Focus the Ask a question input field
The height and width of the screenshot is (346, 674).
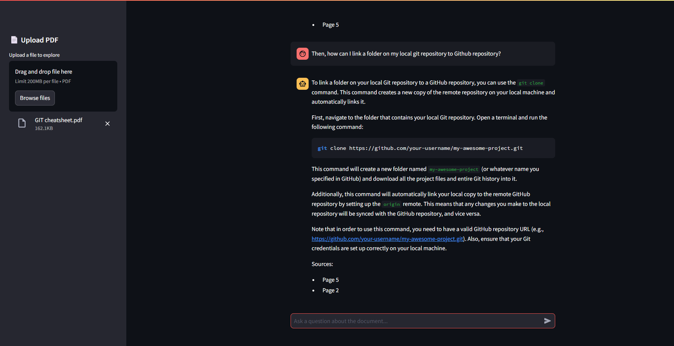pyautogui.click(x=417, y=321)
